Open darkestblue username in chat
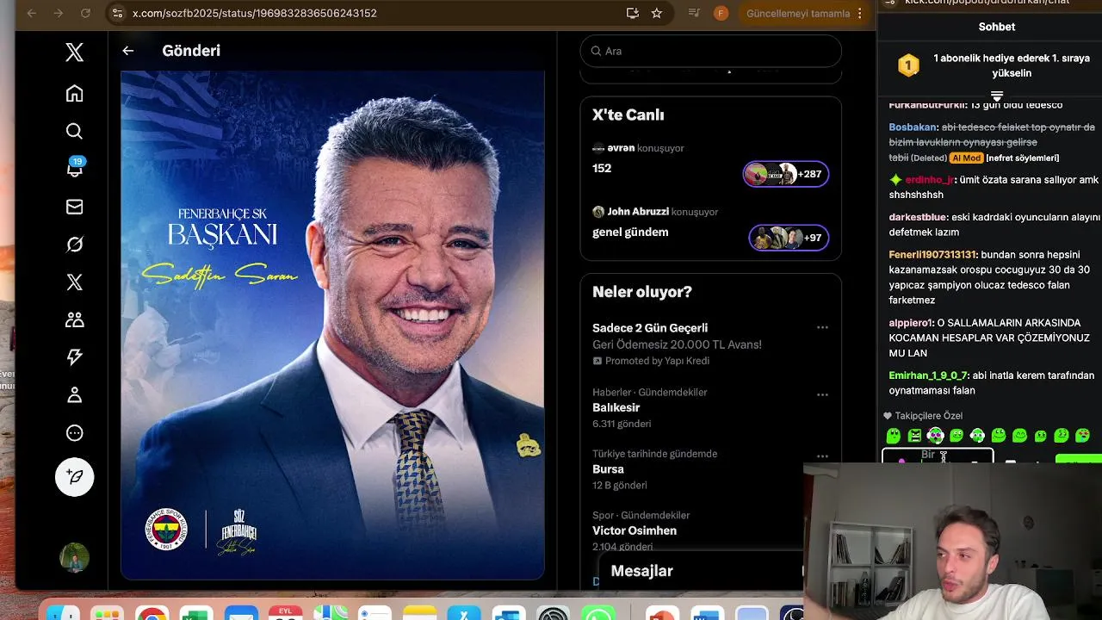 (918, 217)
